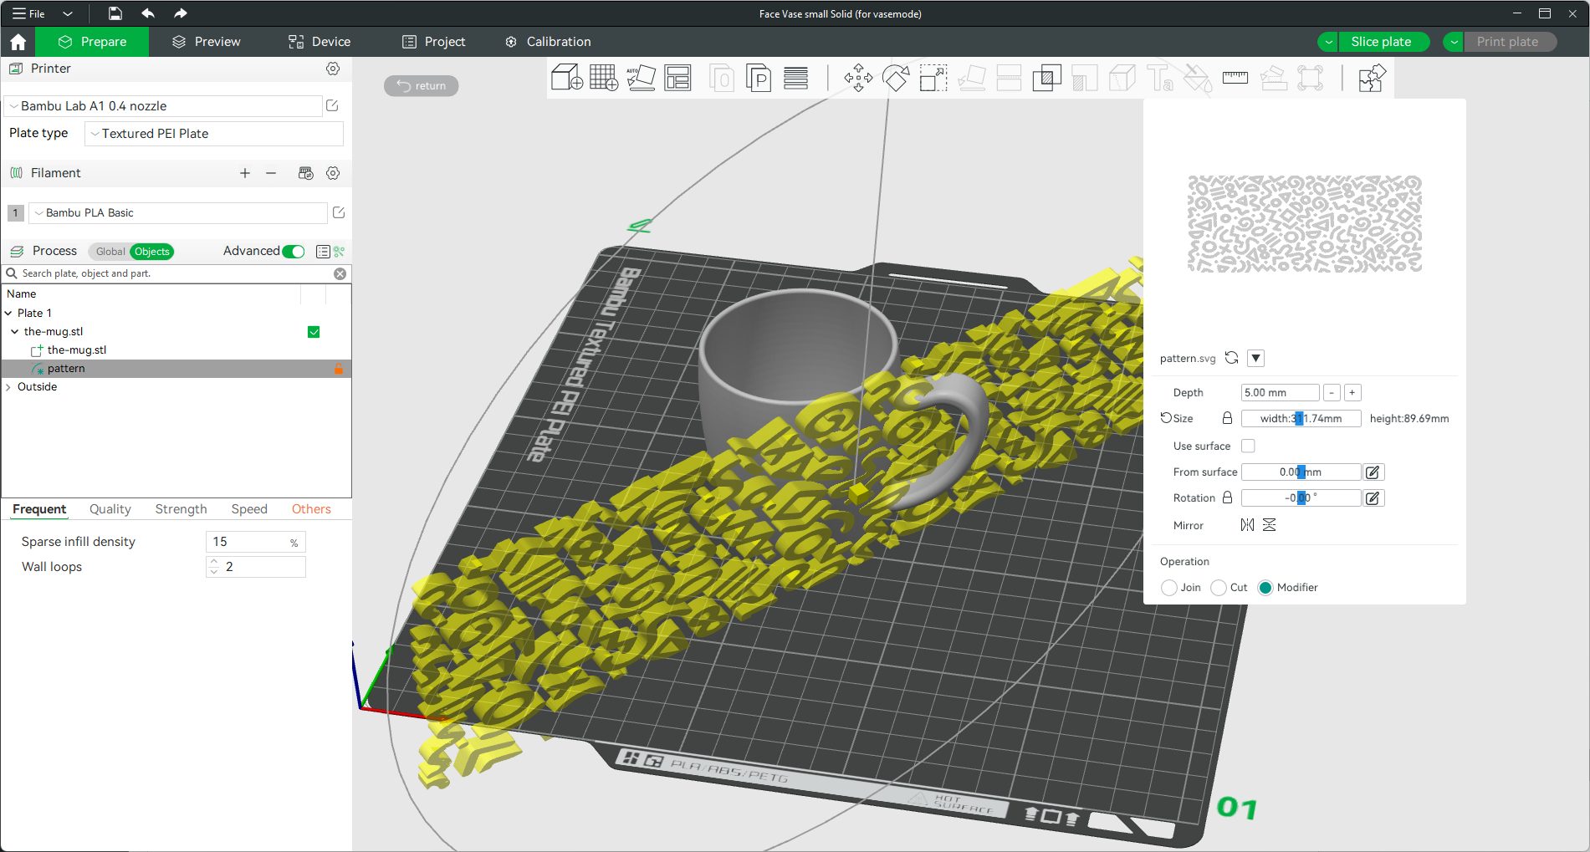Open the Bambu PLA Basic filament dropdown
The width and height of the screenshot is (1590, 852).
178,213
